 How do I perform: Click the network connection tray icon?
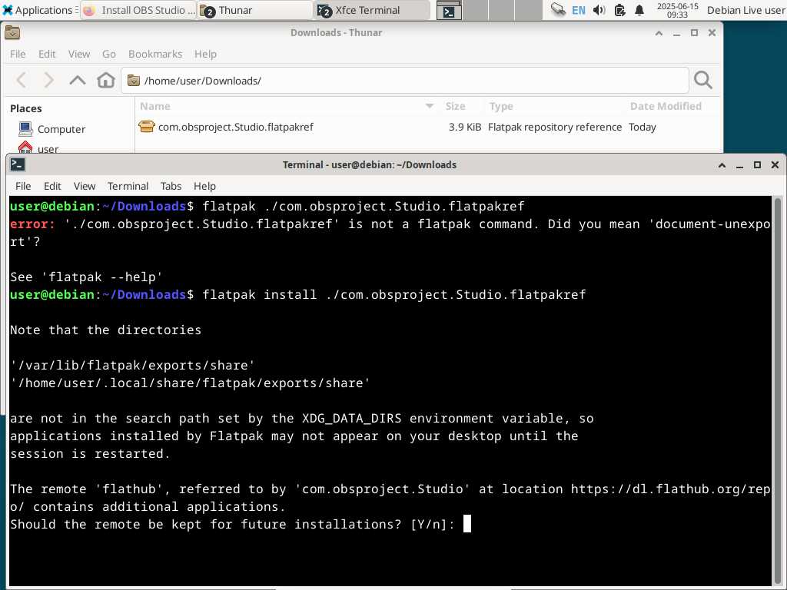(558, 10)
